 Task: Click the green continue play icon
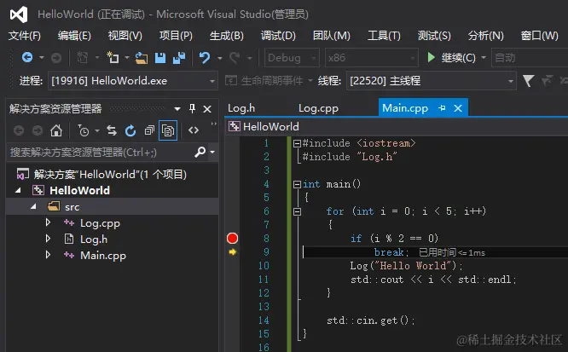[x=431, y=58]
